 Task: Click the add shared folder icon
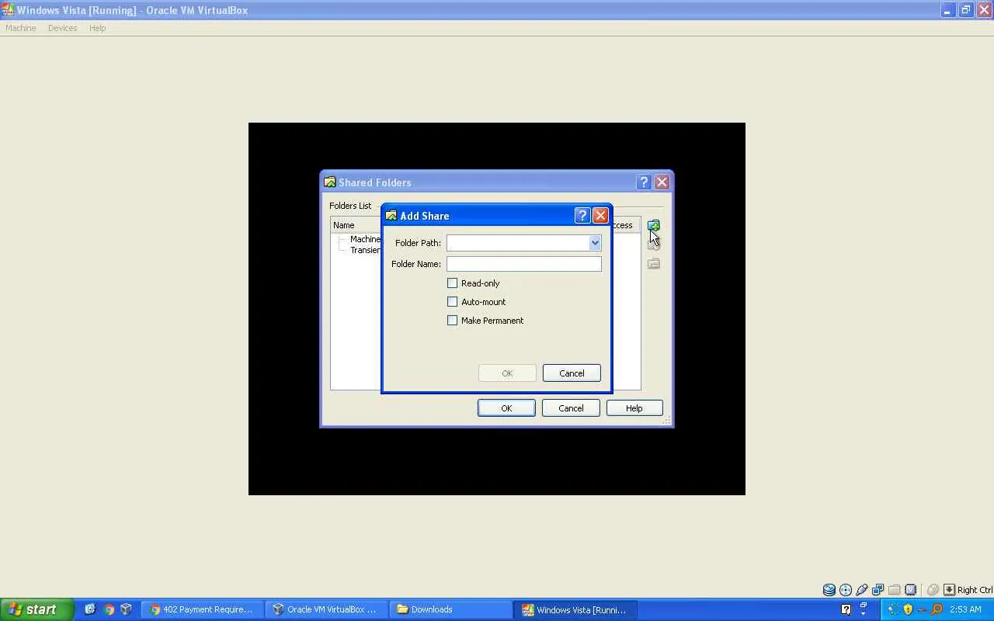coord(654,226)
